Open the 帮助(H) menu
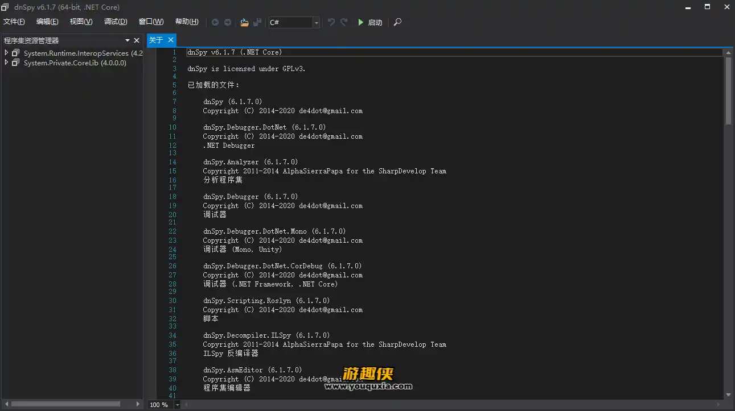The image size is (735, 411). tap(187, 22)
